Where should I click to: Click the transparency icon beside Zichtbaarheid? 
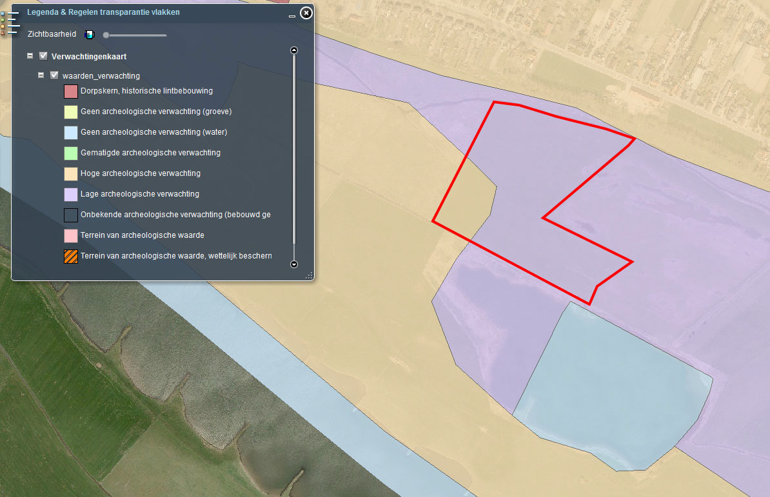pos(90,34)
